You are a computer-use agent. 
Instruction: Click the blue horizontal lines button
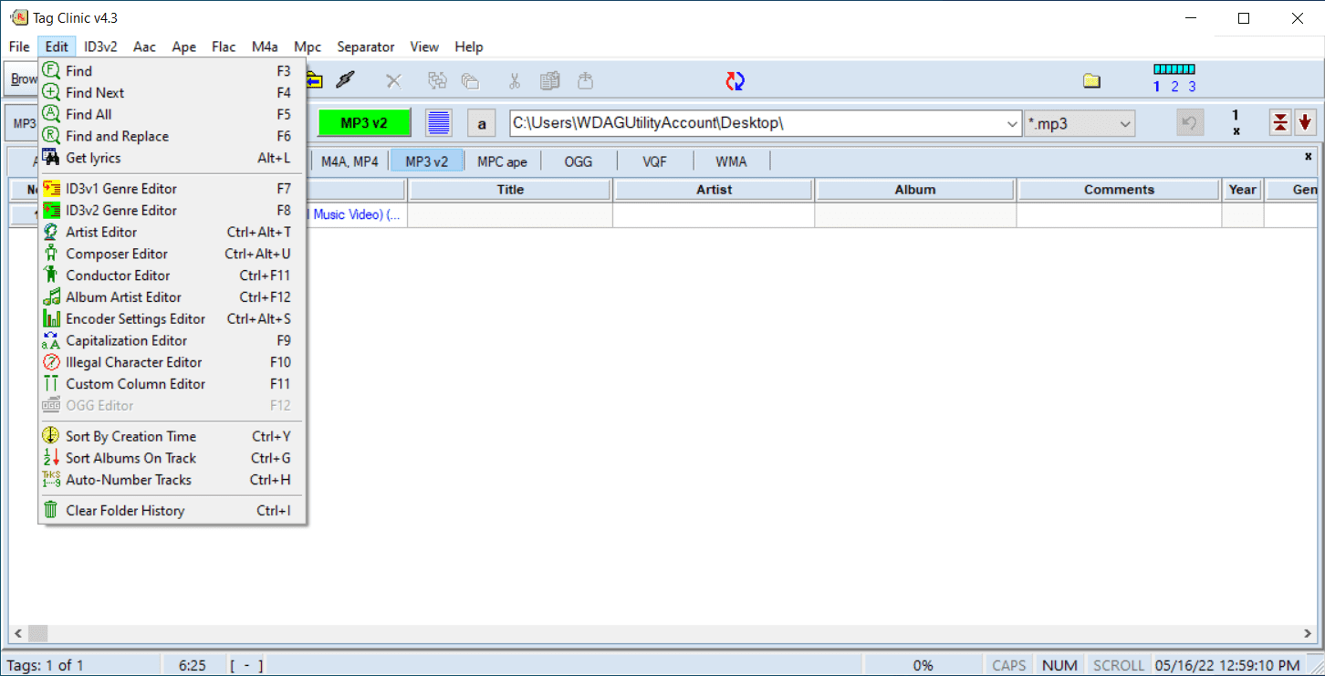(x=440, y=123)
